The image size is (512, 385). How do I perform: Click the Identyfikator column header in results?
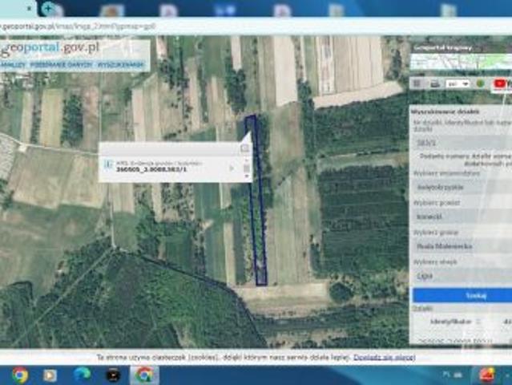(450, 322)
